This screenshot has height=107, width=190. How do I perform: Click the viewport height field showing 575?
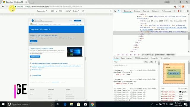[x=60, y=11]
